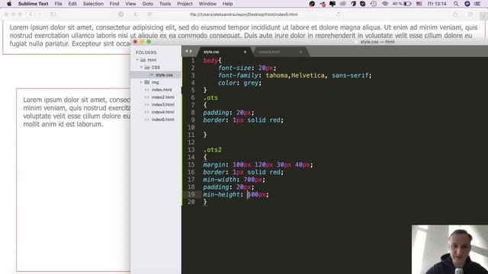This screenshot has width=488, height=274.
Task: Click the Safari address bar with index5.html URL
Action: 244,14
